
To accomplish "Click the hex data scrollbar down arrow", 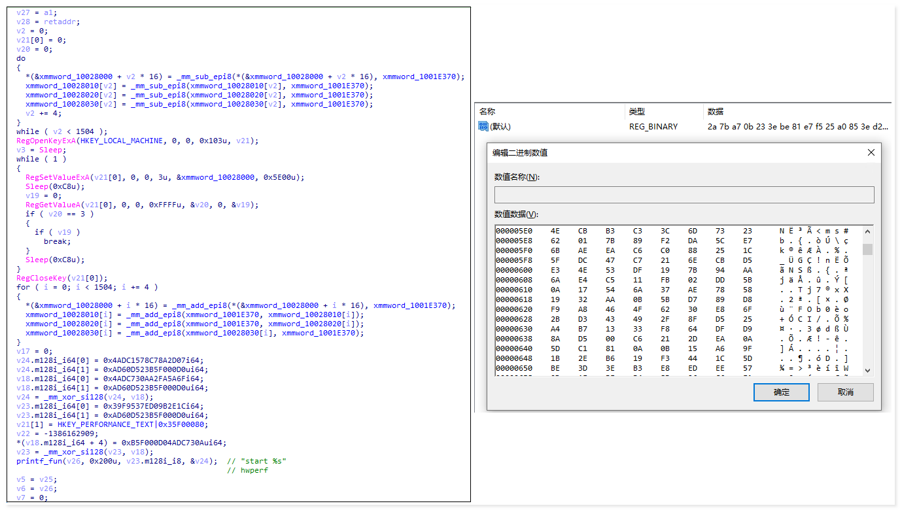I will (867, 370).
